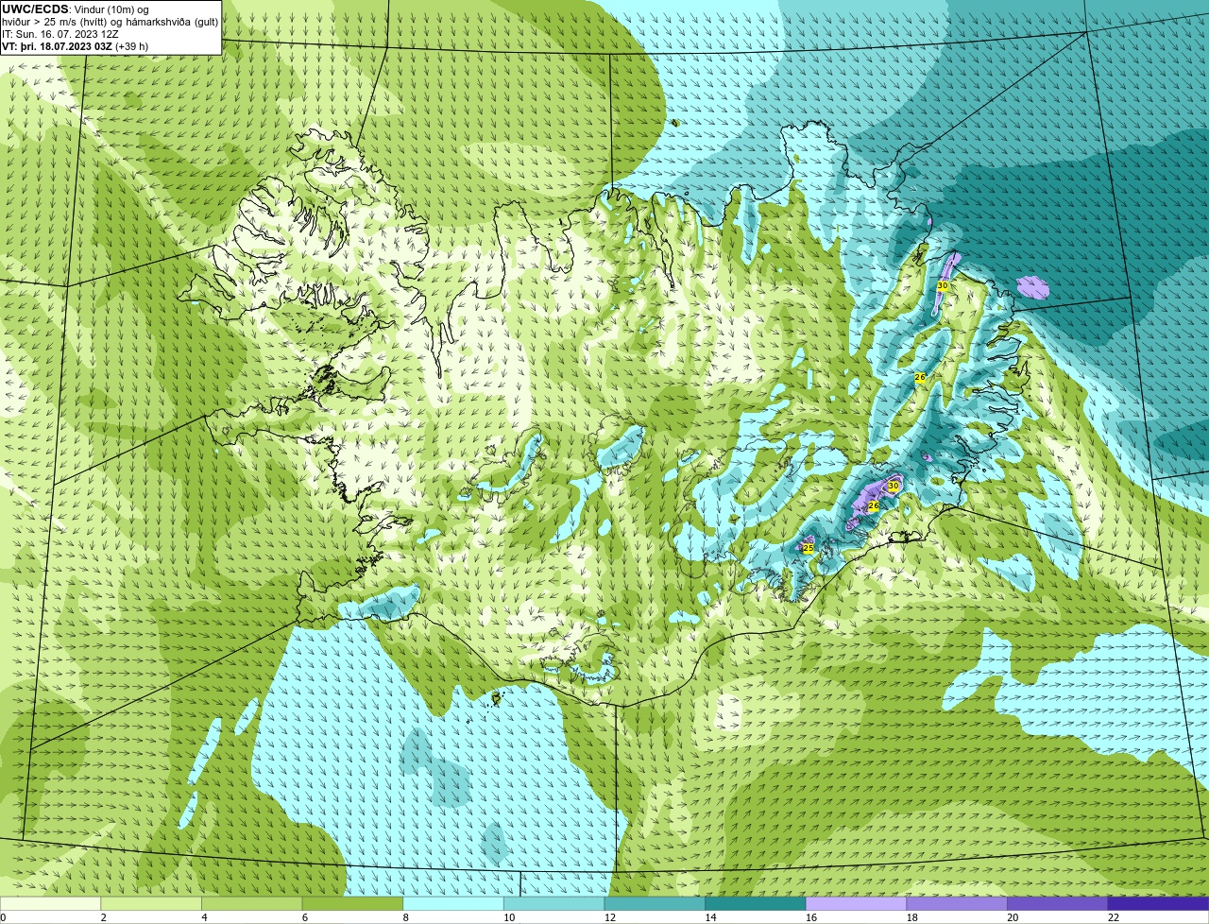Click the legend tick label "12"

point(610,917)
